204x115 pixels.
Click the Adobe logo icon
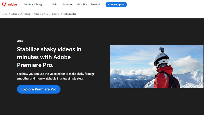[4, 5]
